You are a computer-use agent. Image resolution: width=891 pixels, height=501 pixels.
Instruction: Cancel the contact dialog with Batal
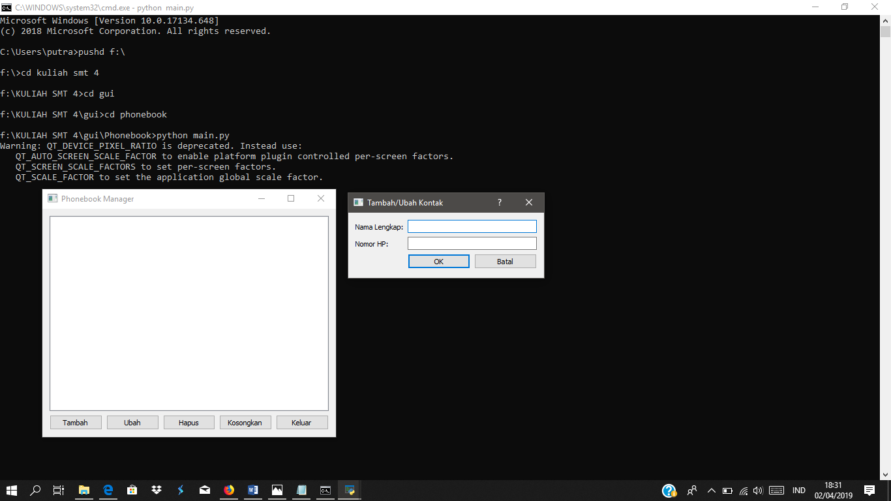[x=505, y=261]
